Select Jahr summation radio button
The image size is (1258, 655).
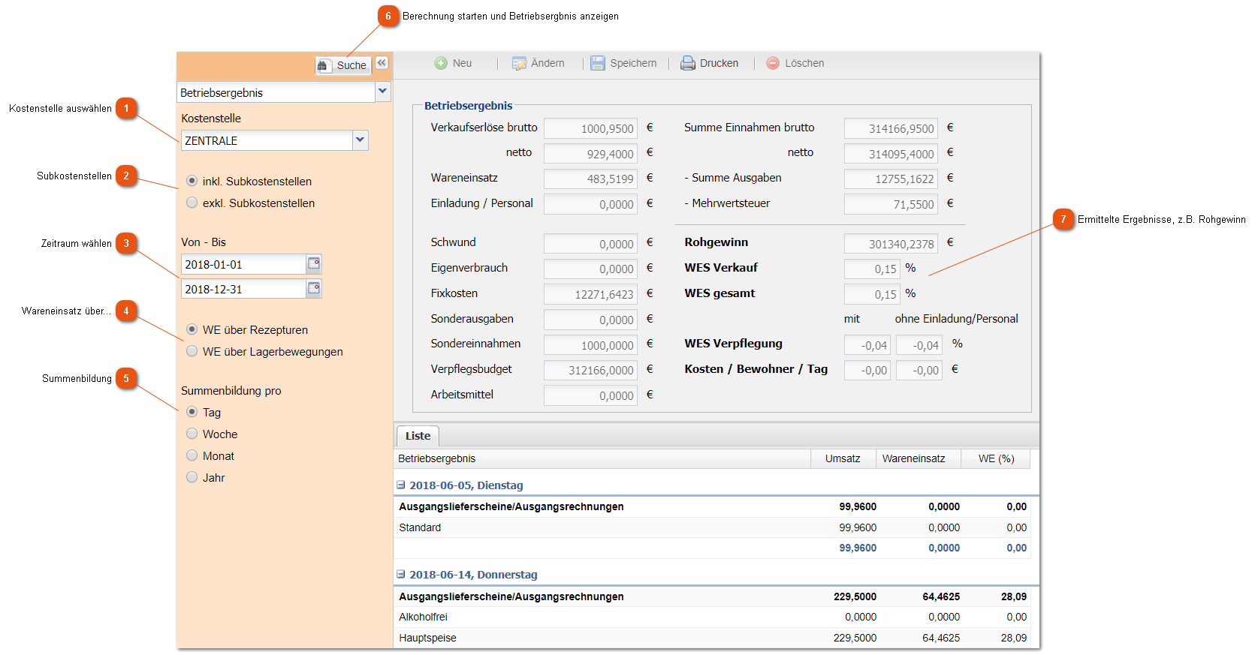click(192, 477)
